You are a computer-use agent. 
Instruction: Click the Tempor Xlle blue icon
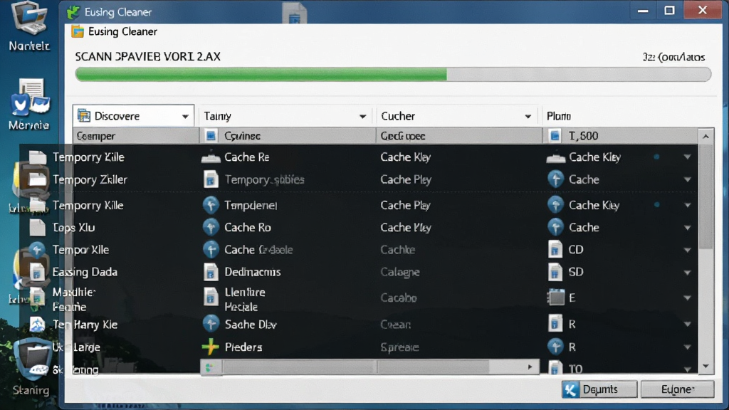(37, 250)
